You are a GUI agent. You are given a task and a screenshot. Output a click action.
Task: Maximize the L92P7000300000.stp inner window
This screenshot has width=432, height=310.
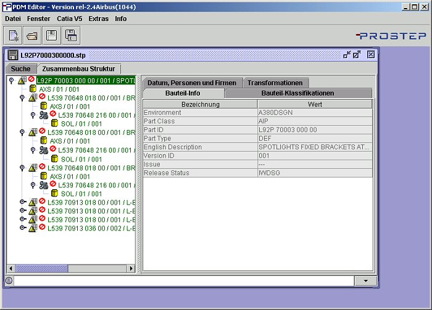[x=357, y=54]
